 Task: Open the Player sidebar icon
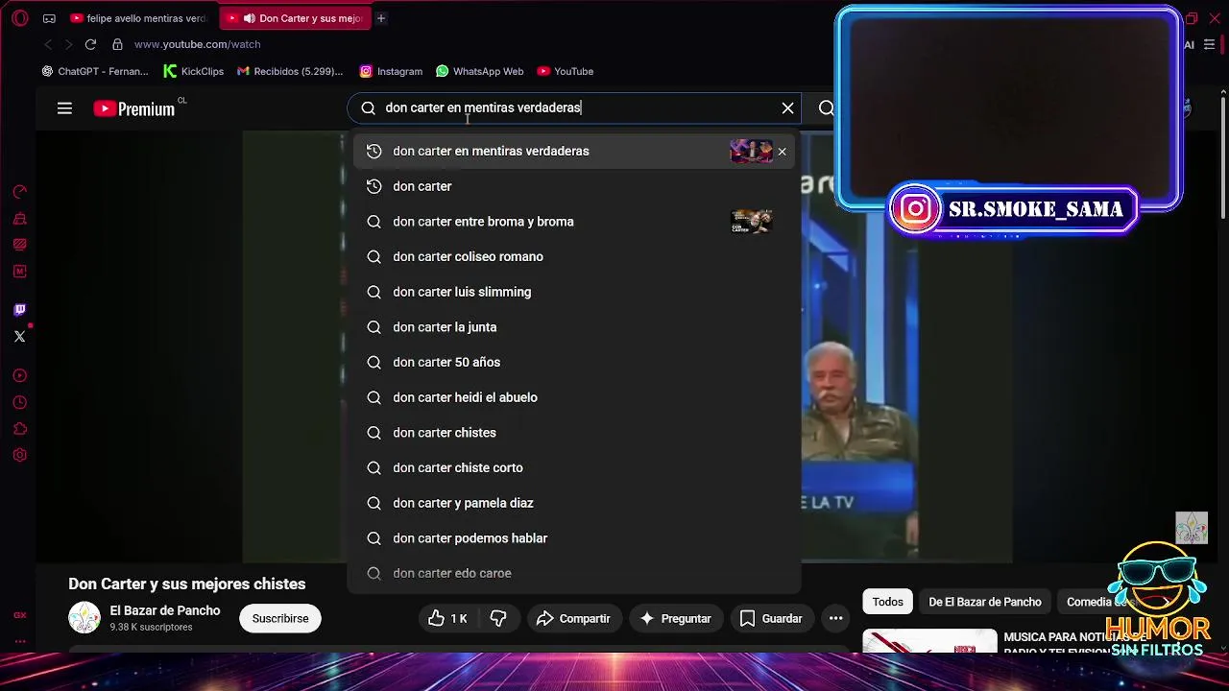click(x=19, y=376)
